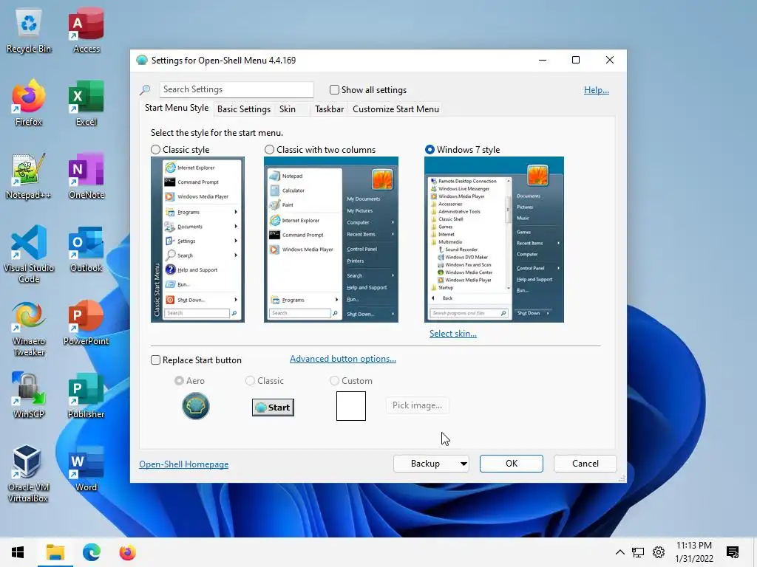Click the Aero shell start button image

195,406
